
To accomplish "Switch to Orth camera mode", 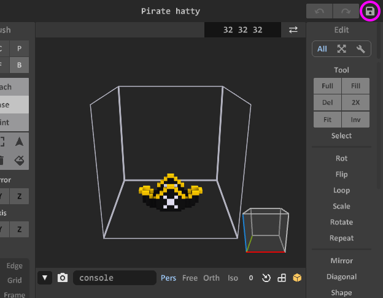I will point(211,278).
